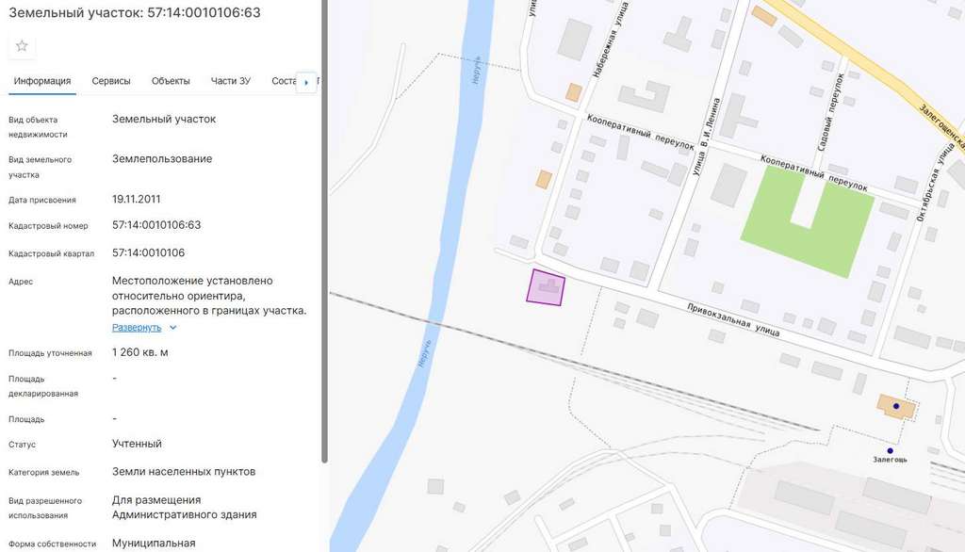Click blue dot above the Залегощь label

[890, 450]
